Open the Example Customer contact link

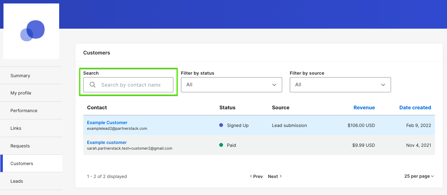107,123
